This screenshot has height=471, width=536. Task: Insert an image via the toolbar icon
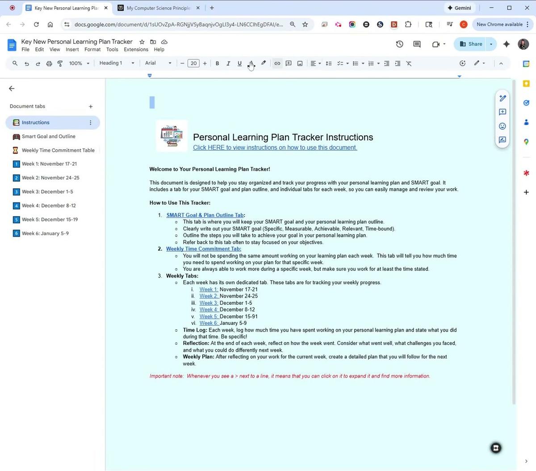click(x=300, y=63)
